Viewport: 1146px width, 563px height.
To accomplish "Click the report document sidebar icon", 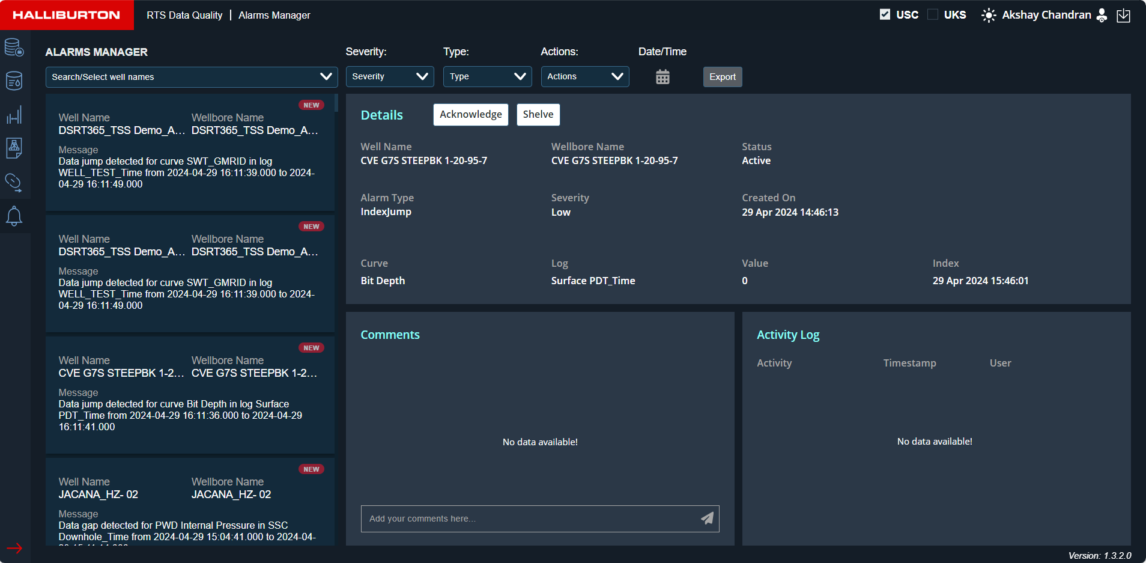I will pyautogui.click(x=14, y=148).
